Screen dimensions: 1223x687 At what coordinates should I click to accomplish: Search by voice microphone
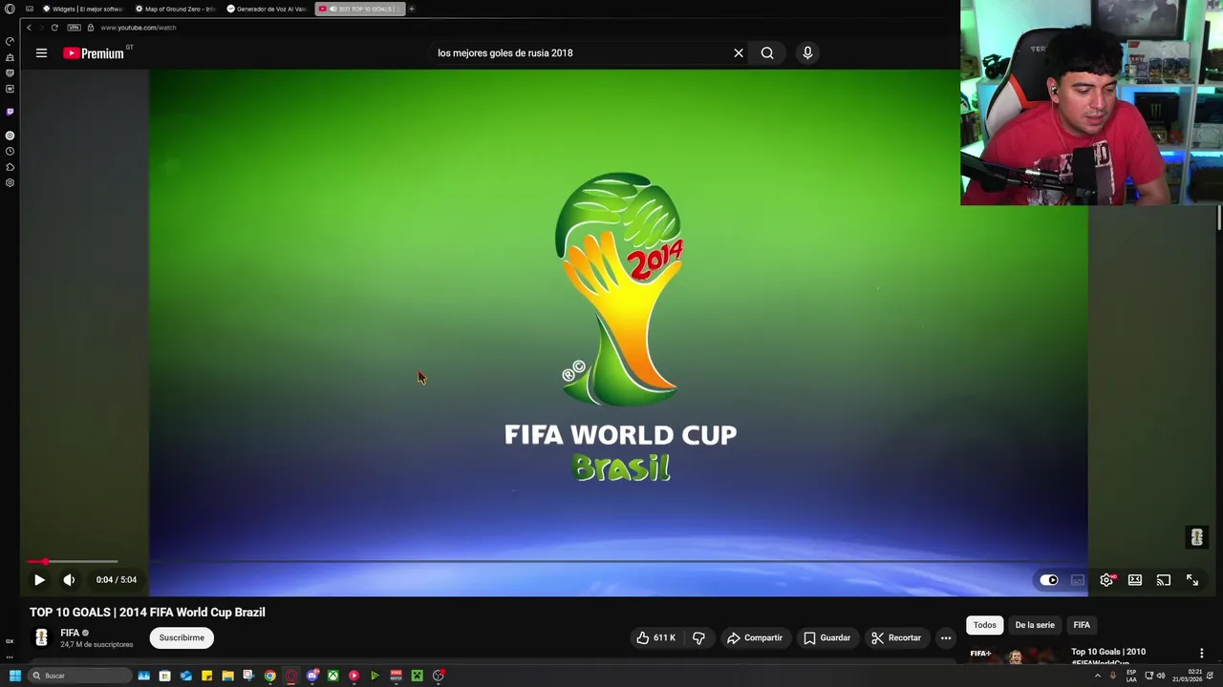click(807, 53)
